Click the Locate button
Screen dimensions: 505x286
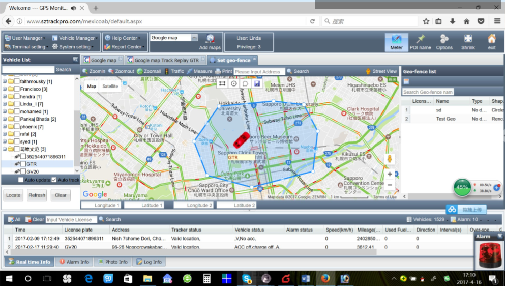pyautogui.click(x=13, y=195)
